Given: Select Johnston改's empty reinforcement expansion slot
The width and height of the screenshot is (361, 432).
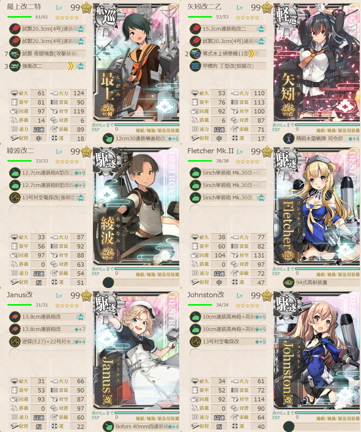Looking at the screenshot, I should pyautogui.click(x=289, y=426).
